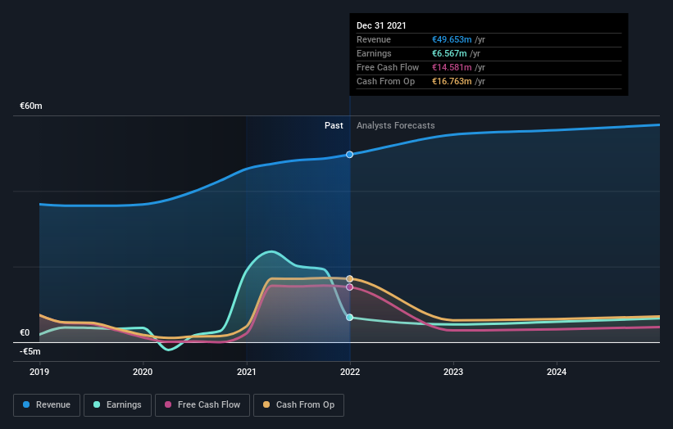673x429 pixels.
Task: Click the €0 y-axis label
Action: 25,332
